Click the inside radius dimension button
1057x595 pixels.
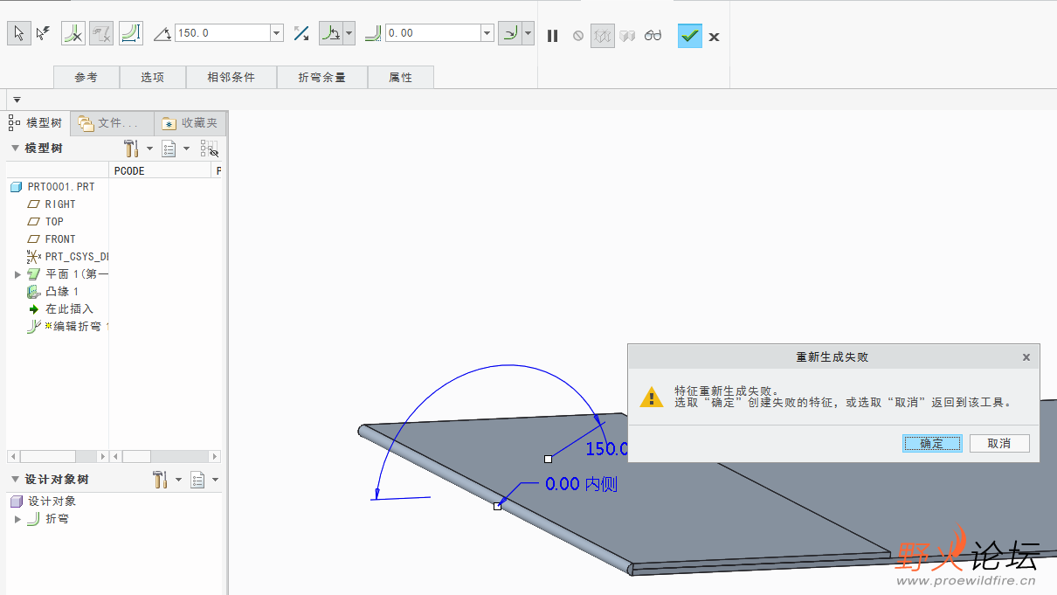point(510,34)
